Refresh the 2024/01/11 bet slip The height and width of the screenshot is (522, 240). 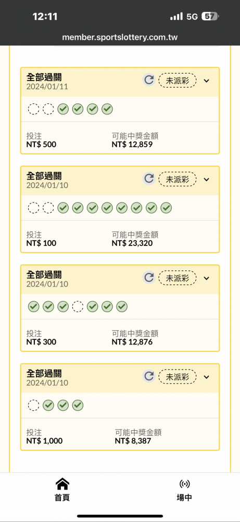pos(149,80)
